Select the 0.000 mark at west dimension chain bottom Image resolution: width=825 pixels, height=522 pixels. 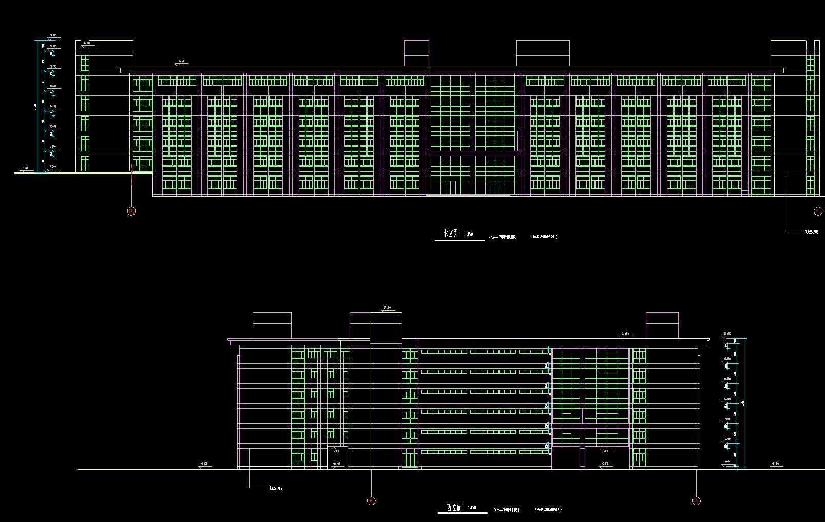pyautogui.click(x=727, y=463)
